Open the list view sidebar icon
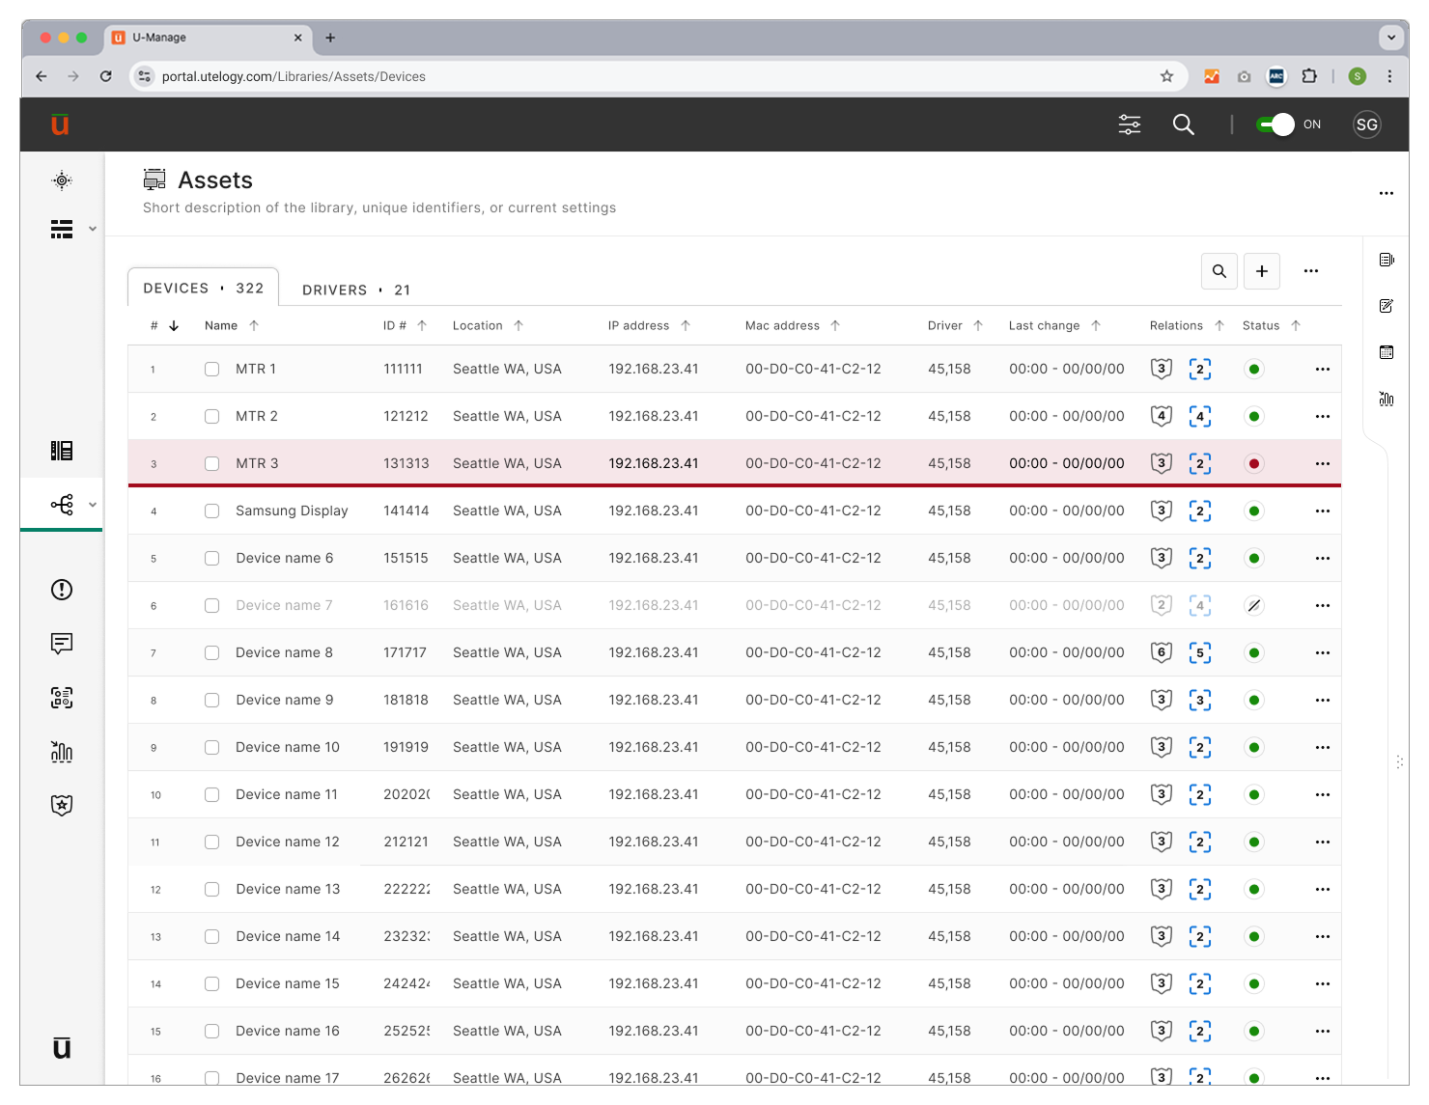1429x1105 pixels. pos(62,229)
